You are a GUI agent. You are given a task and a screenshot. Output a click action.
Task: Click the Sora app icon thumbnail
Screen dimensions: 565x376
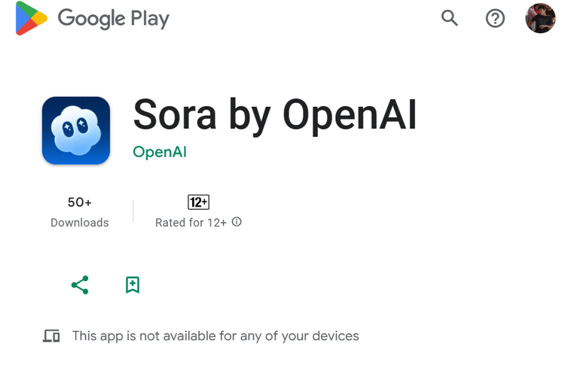[76, 130]
